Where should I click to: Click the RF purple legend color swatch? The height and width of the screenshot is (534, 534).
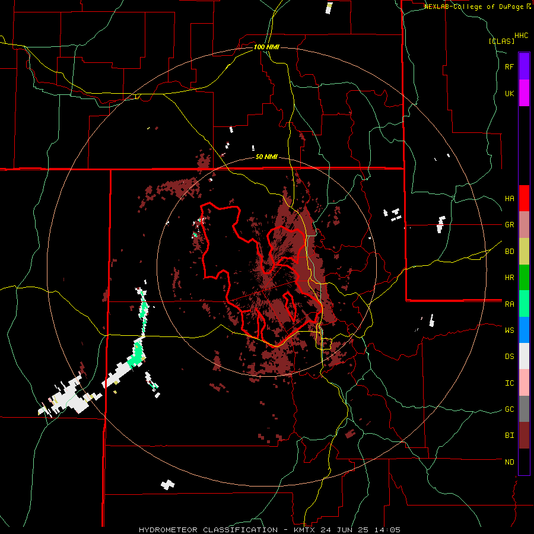[524, 66]
